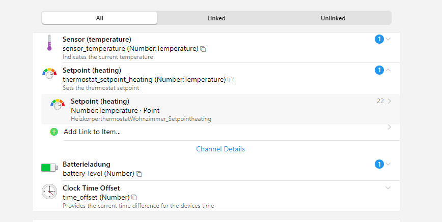
Task: Switch to the Linked tab
Action: coord(216,18)
